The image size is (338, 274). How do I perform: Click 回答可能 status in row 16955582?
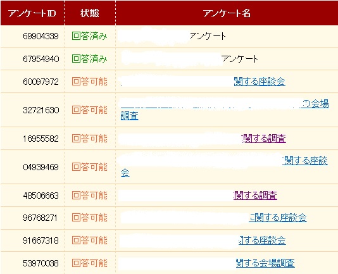point(89,139)
